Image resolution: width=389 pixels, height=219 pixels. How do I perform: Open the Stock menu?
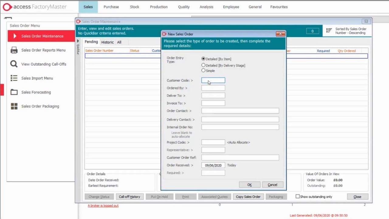point(135,7)
